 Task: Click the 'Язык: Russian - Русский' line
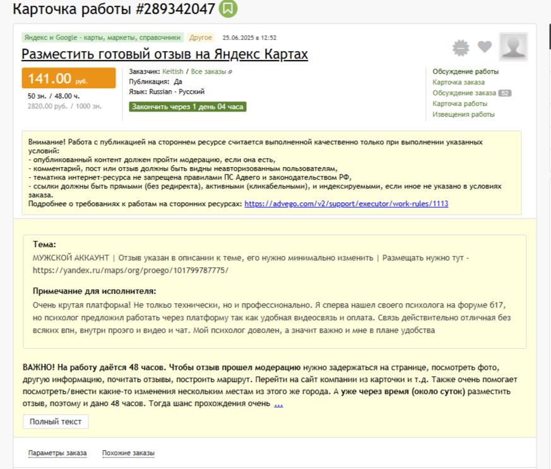[167, 92]
